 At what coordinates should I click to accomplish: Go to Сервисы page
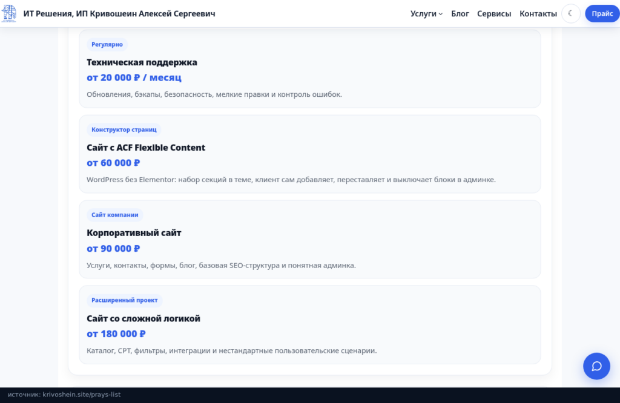pos(494,13)
